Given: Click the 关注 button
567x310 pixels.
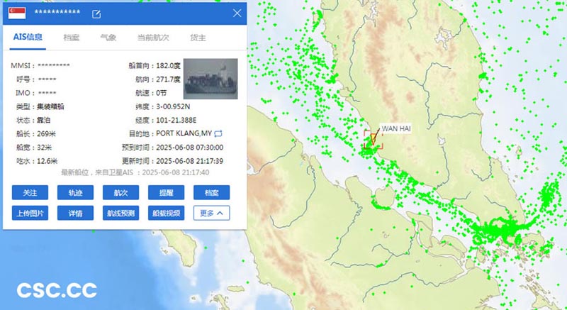Looking at the screenshot, I should click(30, 192).
